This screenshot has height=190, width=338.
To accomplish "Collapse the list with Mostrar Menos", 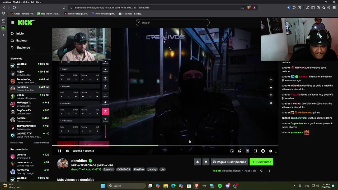I will point(41,143).
